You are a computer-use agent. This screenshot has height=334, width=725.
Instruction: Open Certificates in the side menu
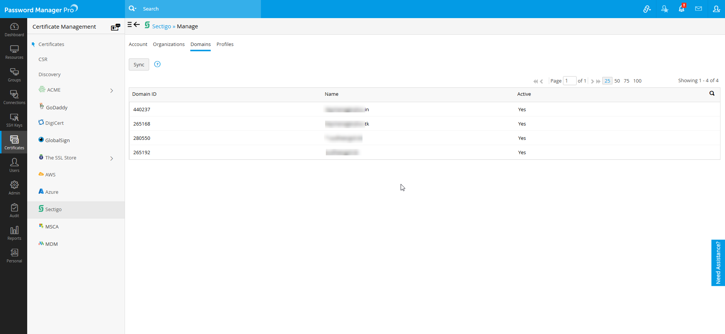pyautogui.click(x=51, y=44)
